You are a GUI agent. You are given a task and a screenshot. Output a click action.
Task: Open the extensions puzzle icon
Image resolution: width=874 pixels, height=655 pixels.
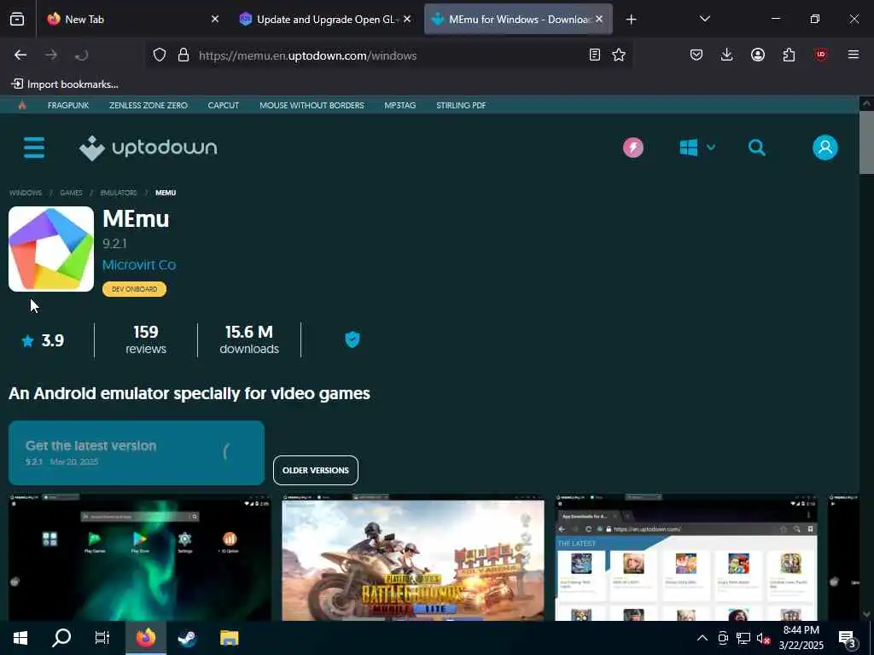click(789, 55)
